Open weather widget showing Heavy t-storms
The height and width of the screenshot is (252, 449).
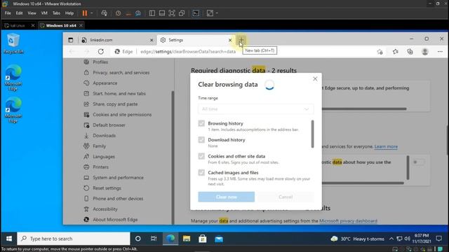coord(357,239)
